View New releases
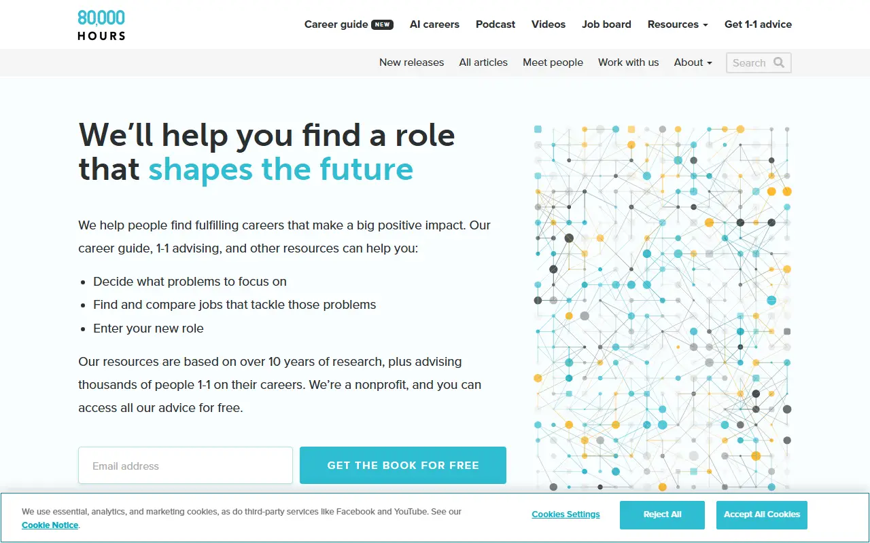 (x=411, y=62)
